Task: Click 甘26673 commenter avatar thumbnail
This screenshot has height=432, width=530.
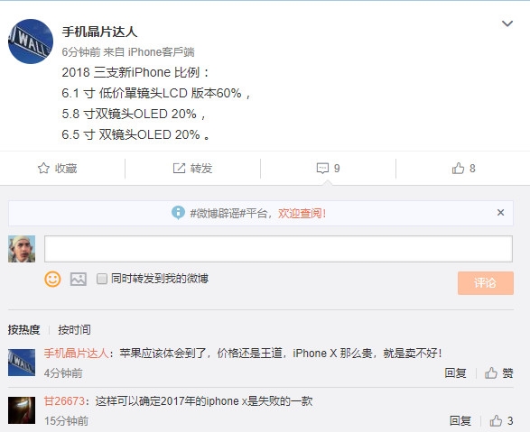Action: (22, 410)
